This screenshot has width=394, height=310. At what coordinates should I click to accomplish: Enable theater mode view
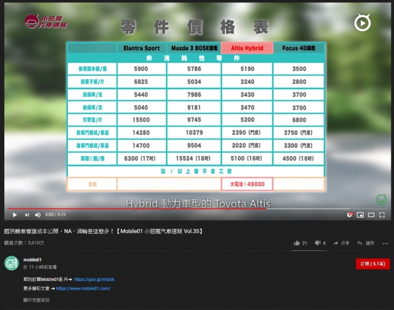coord(371,215)
